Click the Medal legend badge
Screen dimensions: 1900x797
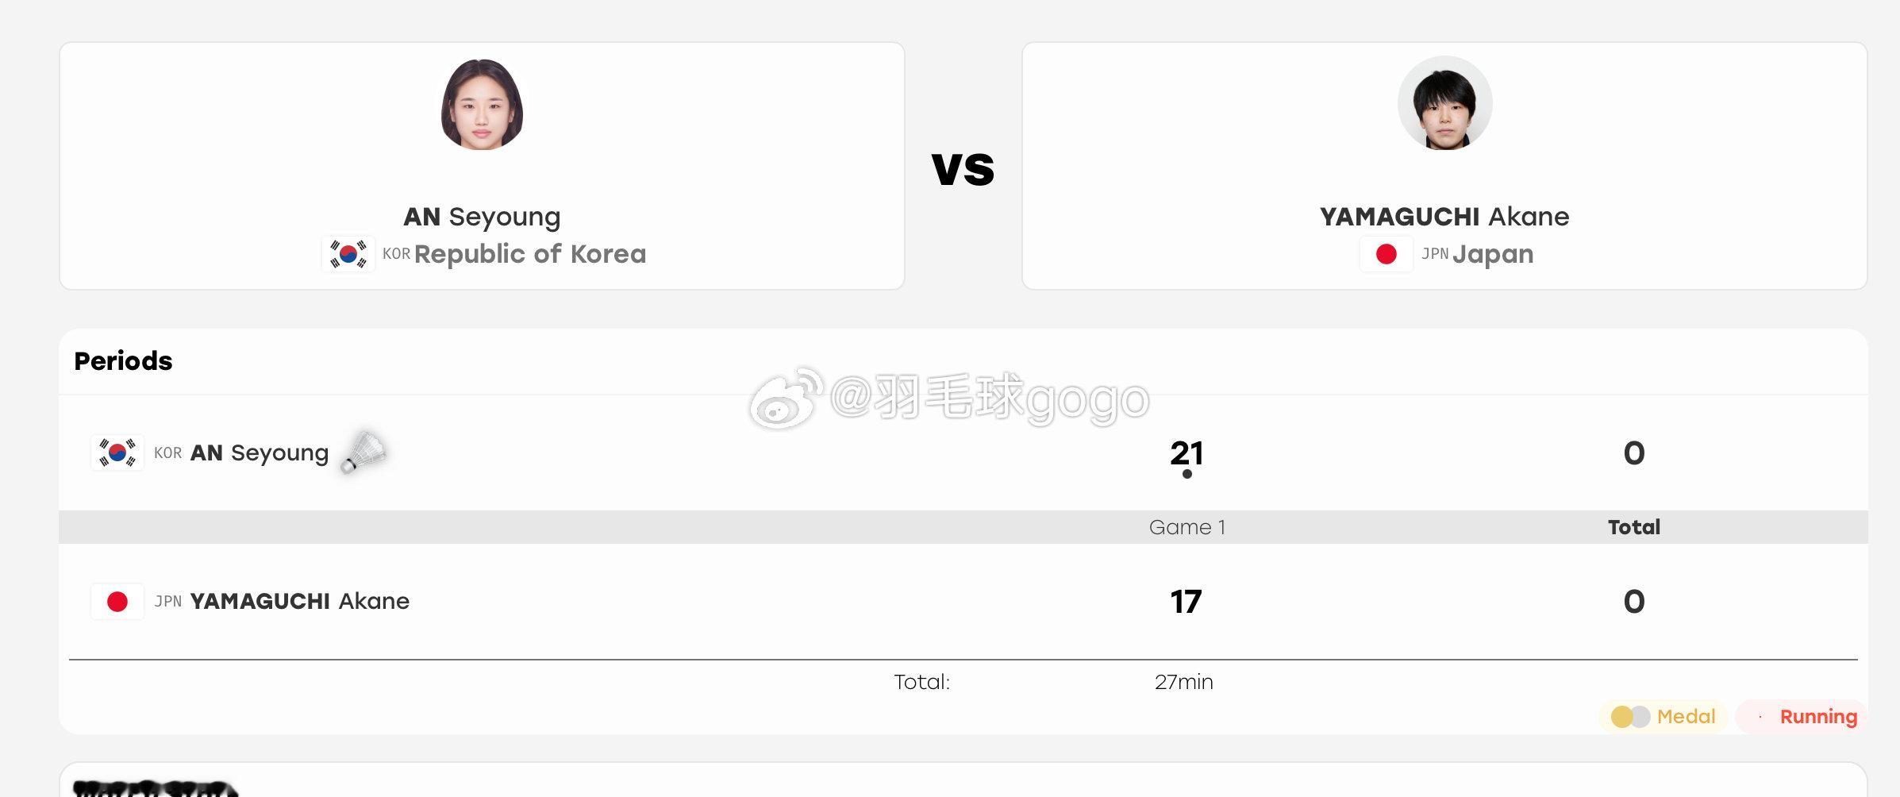[x=1663, y=717]
